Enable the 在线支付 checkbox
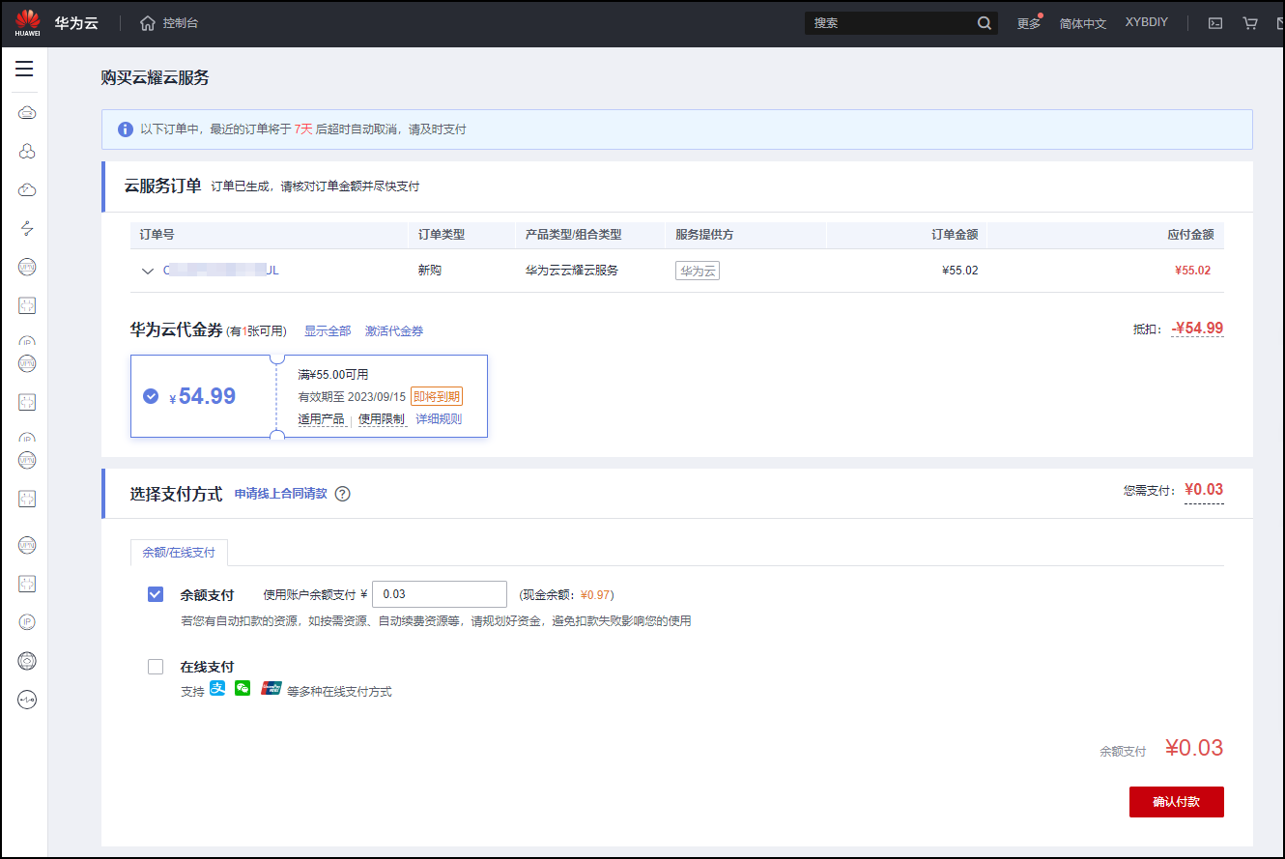Viewport: 1285px width, 859px height. click(156, 667)
